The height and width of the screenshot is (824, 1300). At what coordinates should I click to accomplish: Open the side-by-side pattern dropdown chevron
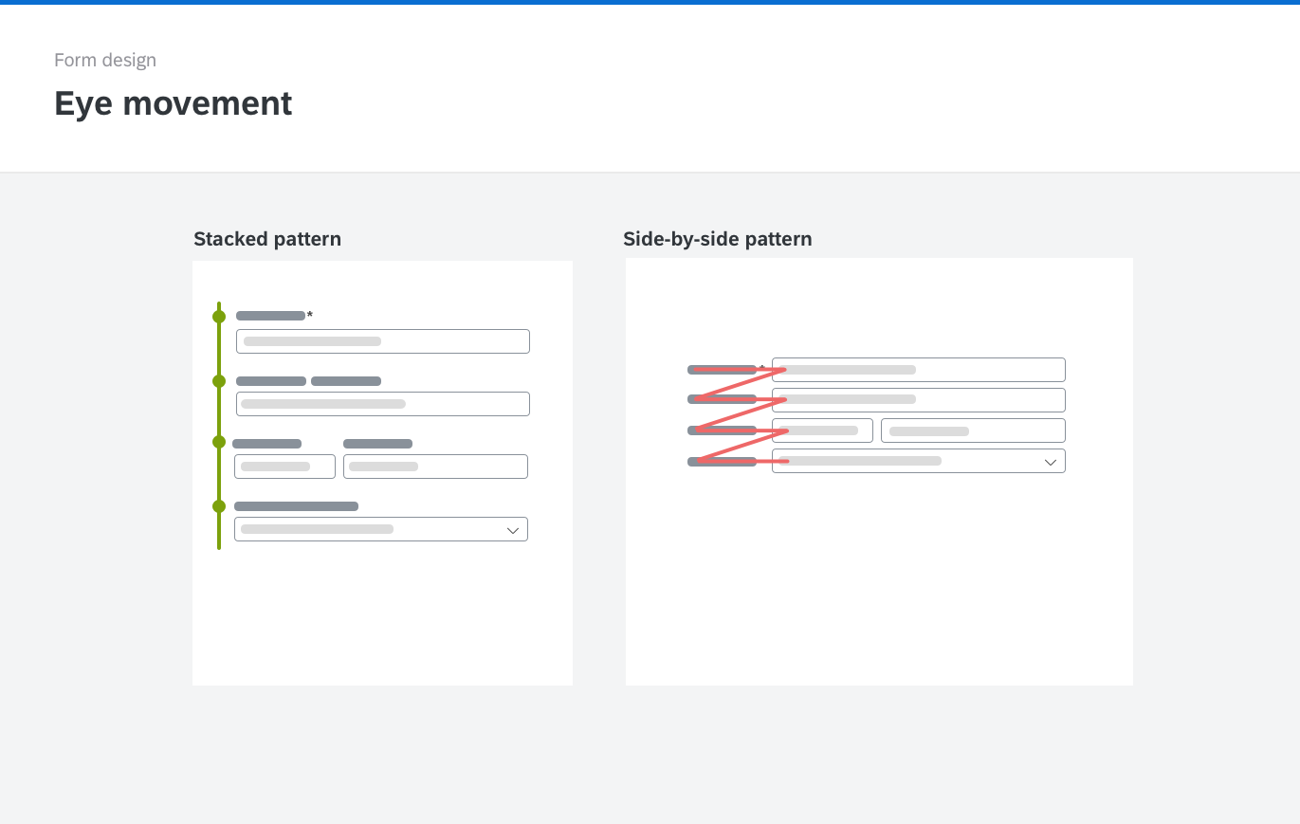pos(1051,462)
